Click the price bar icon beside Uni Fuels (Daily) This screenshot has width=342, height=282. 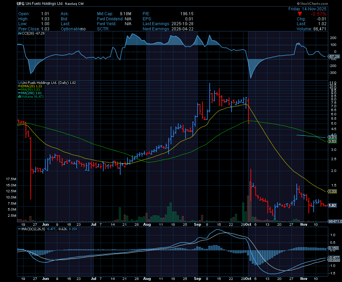[19, 83]
